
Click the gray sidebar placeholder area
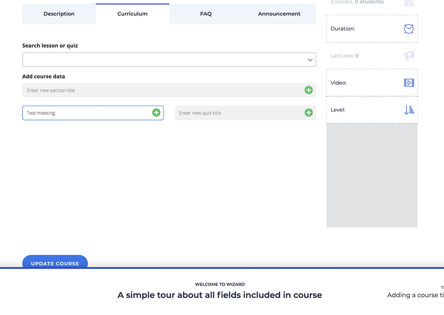click(372, 175)
